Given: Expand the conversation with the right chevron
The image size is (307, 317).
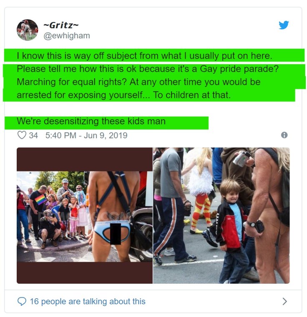Looking at the screenshot, I should click(284, 301).
